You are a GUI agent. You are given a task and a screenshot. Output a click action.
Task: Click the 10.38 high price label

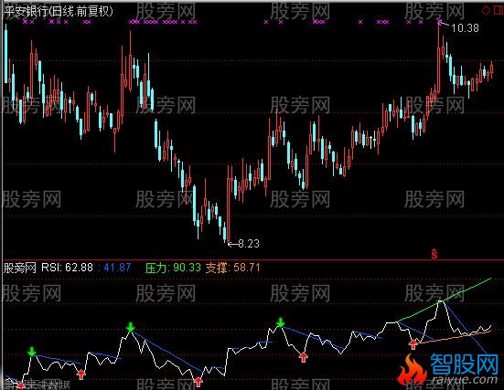(465, 28)
